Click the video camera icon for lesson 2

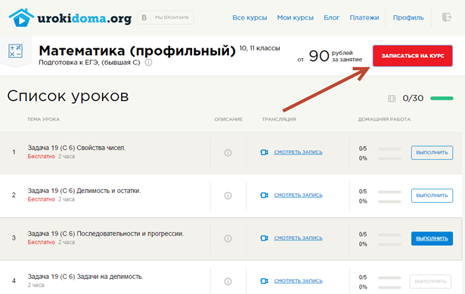tap(264, 195)
